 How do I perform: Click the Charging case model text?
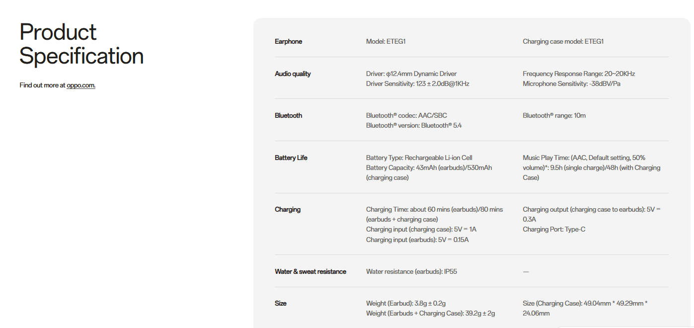563,42
